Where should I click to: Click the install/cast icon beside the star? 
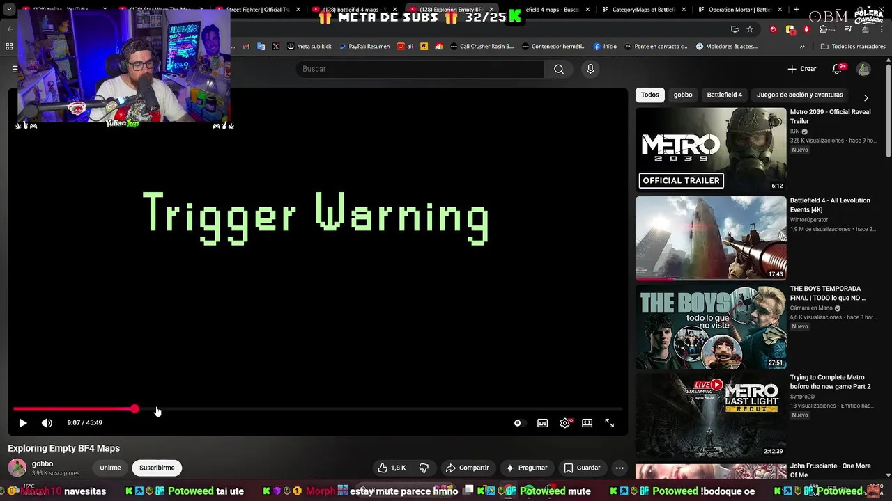click(x=735, y=29)
